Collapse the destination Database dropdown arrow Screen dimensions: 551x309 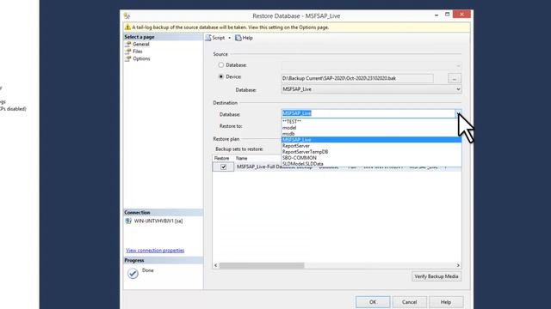coord(458,113)
